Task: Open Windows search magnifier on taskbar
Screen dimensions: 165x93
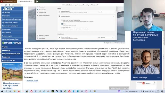Action: tap(6, 91)
